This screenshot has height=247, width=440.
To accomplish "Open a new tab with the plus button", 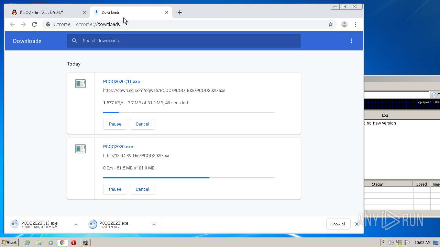I will [x=180, y=12].
